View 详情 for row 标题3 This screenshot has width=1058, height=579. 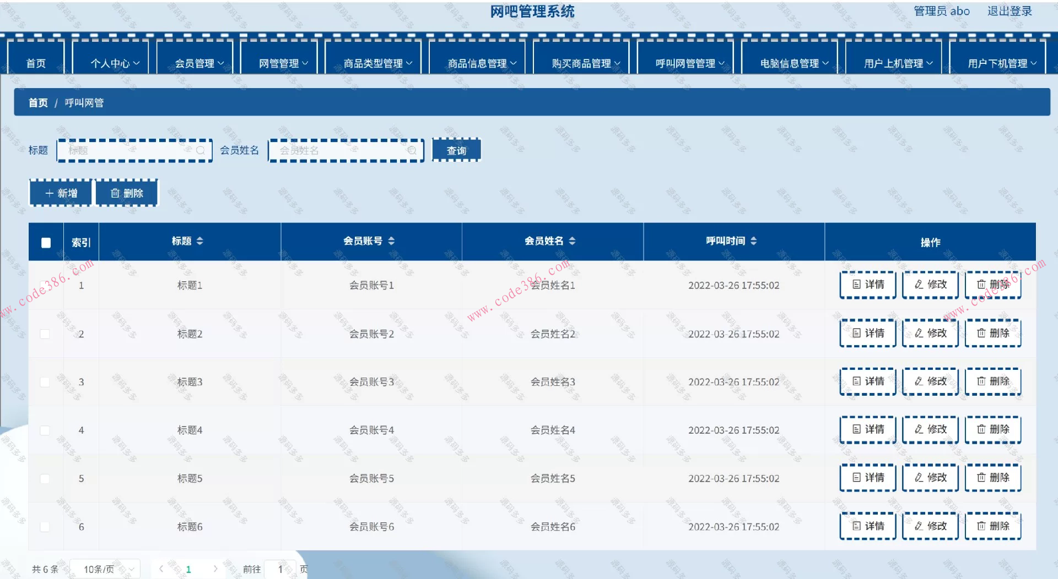click(868, 381)
